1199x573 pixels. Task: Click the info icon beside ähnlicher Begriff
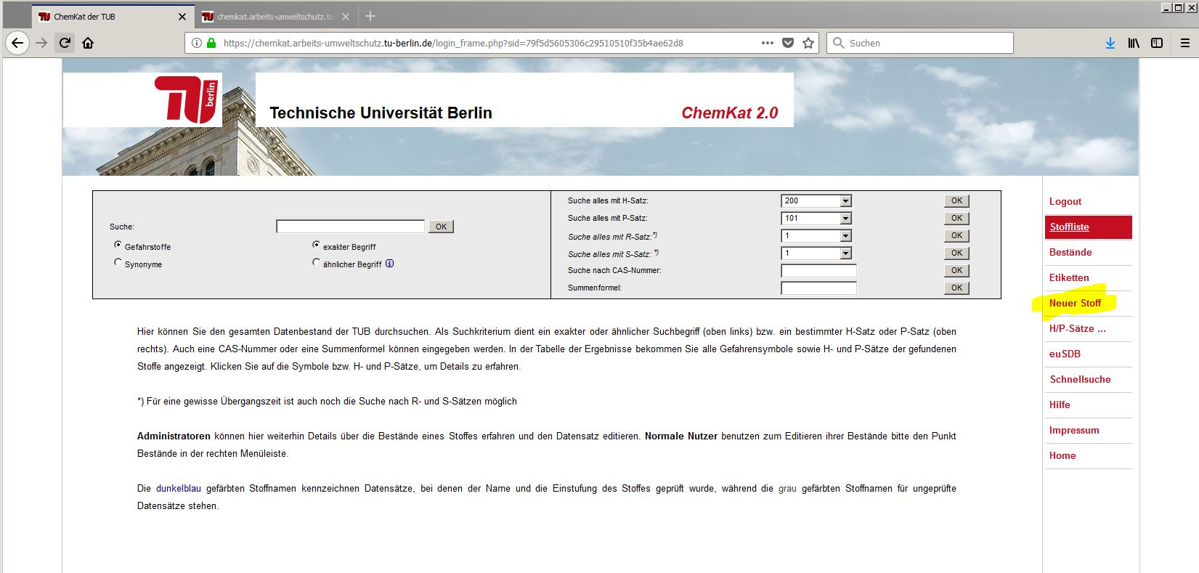click(390, 264)
